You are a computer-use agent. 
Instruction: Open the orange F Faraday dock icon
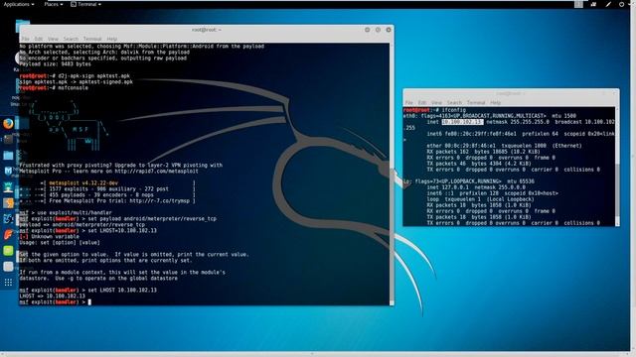(8, 235)
